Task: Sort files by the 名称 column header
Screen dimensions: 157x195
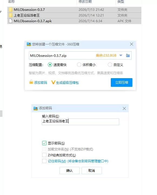Action: click(x=11, y=2)
